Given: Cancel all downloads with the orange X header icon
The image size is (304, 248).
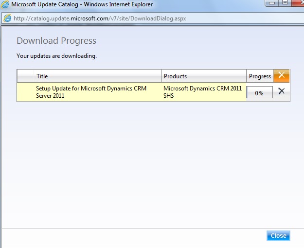Looking at the screenshot, I should point(282,75).
